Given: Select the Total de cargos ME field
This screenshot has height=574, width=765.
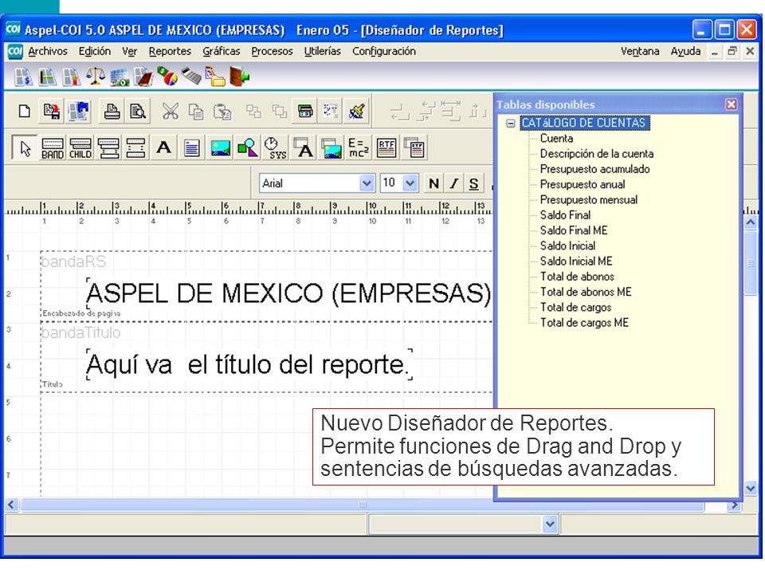Looking at the screenshot, I should 584,323.
